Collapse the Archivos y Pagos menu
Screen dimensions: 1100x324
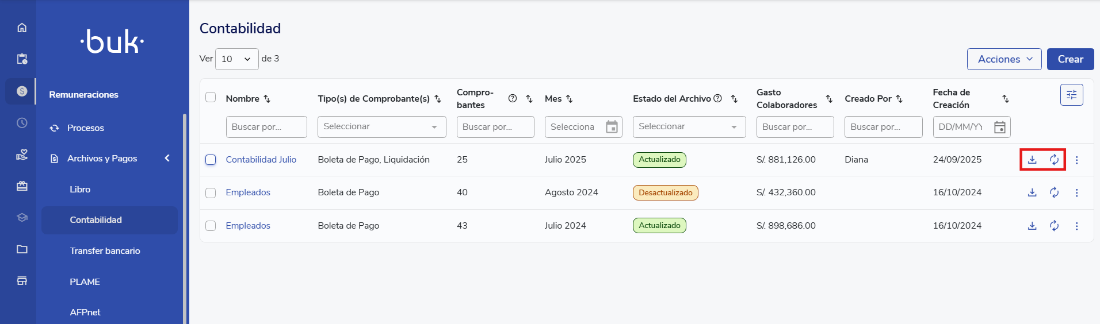tap(167, 158)
